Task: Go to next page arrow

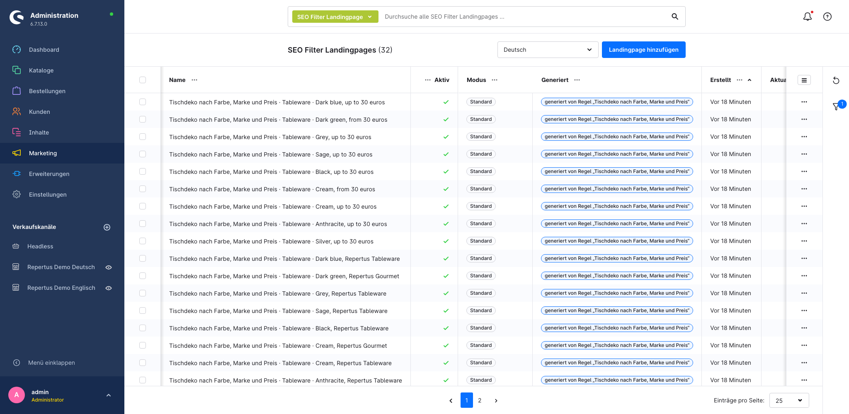Action: 496,400
